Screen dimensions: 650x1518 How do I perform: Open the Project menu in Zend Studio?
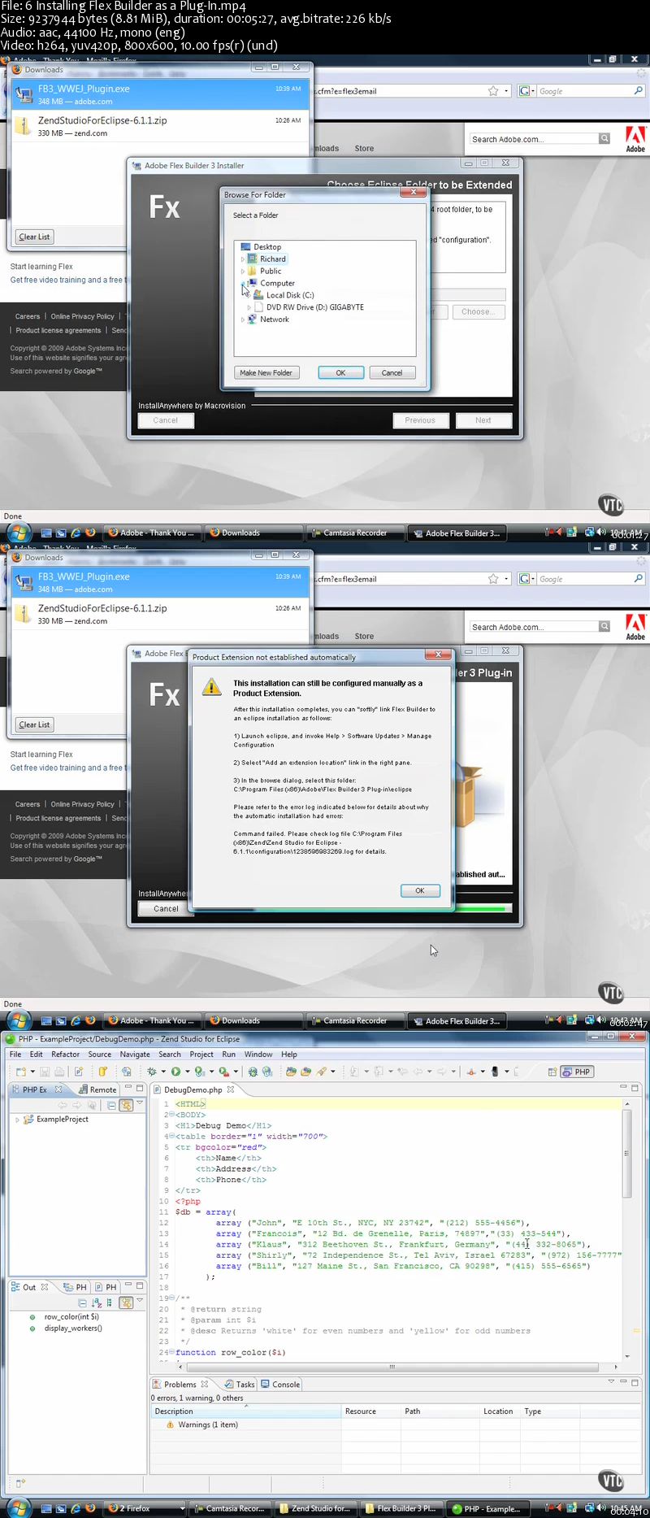201,1055
